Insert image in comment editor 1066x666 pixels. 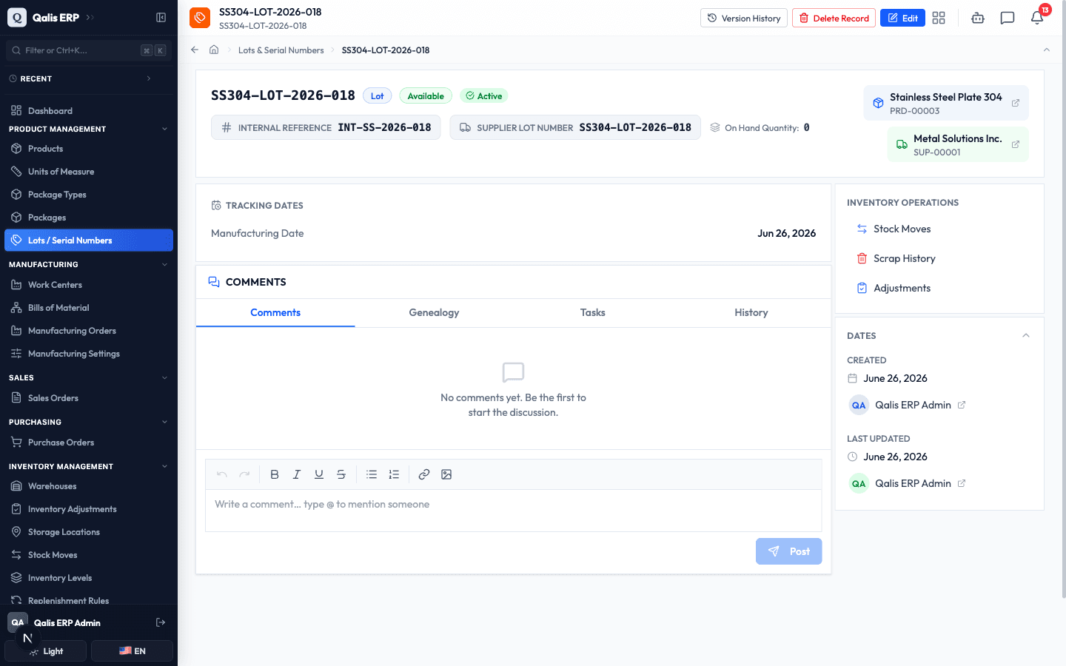446,474
